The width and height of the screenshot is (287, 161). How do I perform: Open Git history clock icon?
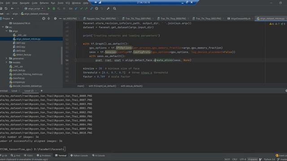click(97, 8)
